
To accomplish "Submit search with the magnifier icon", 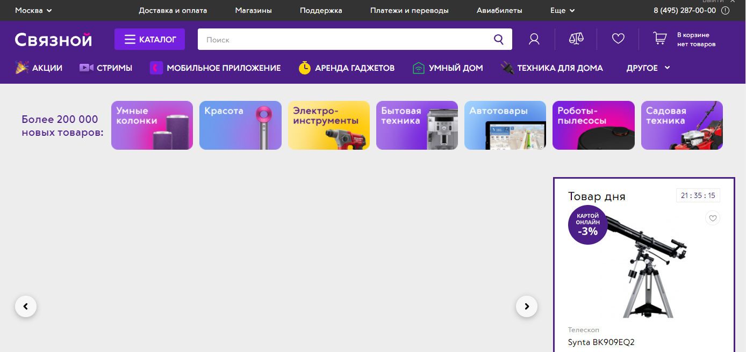I will (x=499, y=39).
